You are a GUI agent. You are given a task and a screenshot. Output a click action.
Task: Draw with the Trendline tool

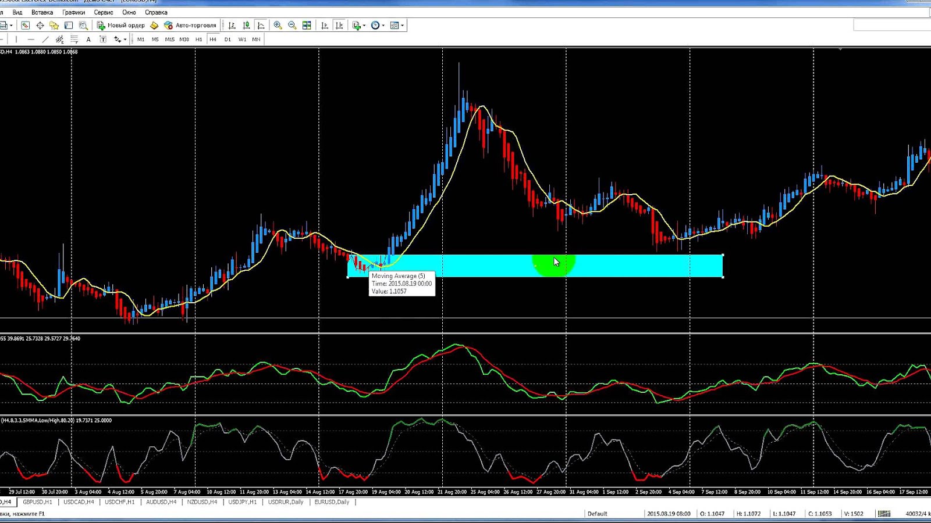click(x=45, y=39)
